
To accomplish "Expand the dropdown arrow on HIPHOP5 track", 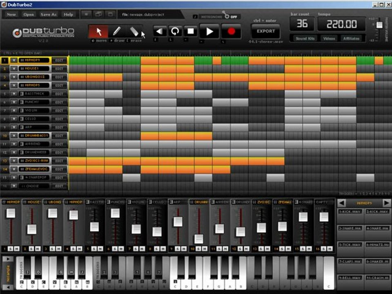I will 14,85.
